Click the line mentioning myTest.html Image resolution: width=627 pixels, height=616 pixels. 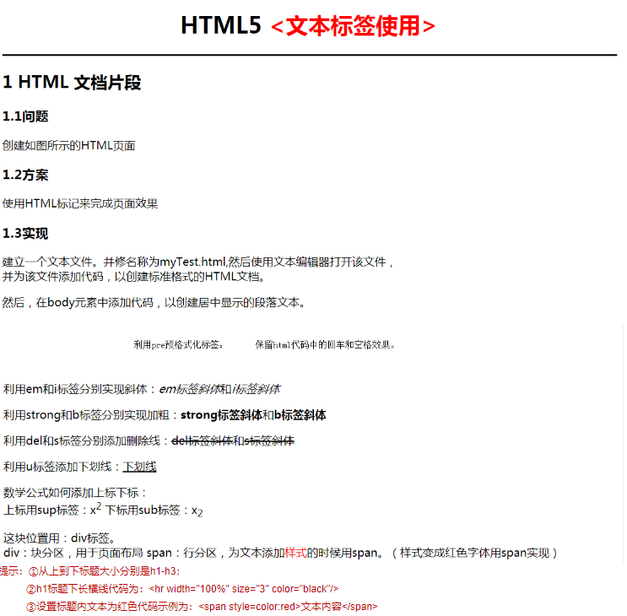pos(198,262)
